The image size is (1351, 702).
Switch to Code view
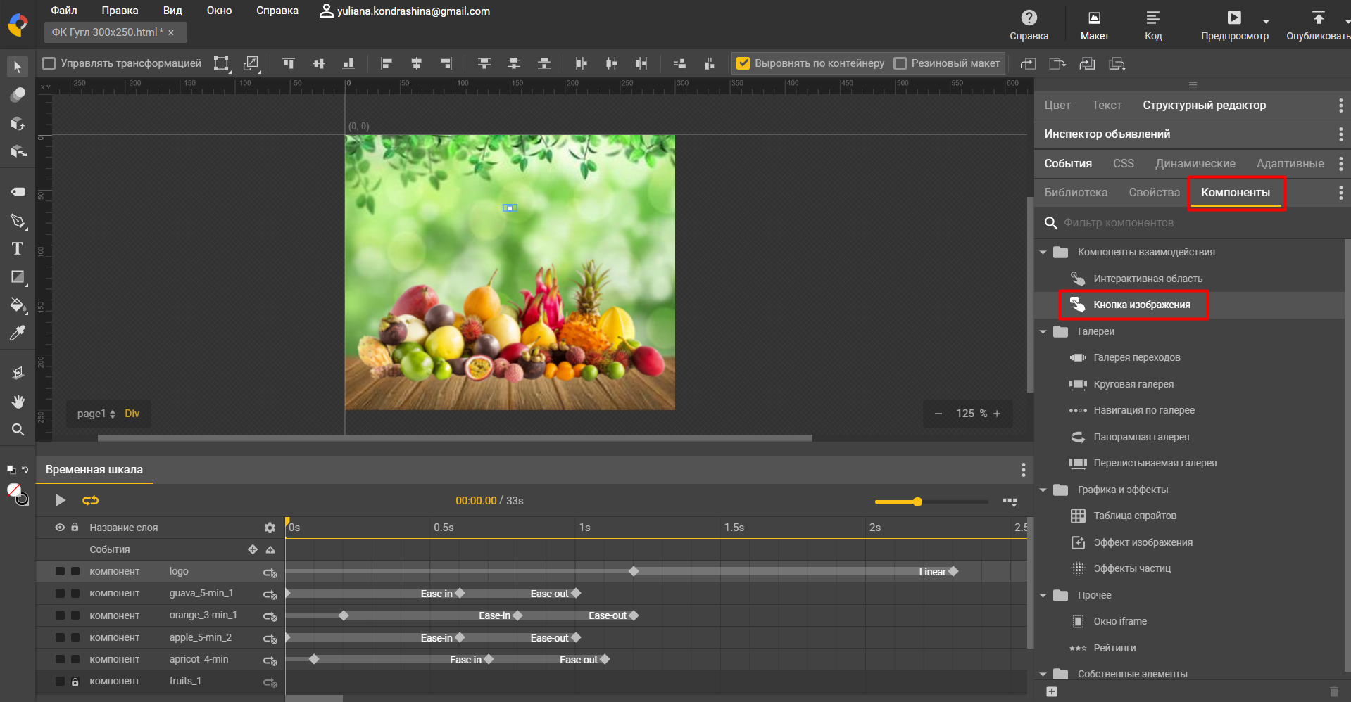point(1152,25)
